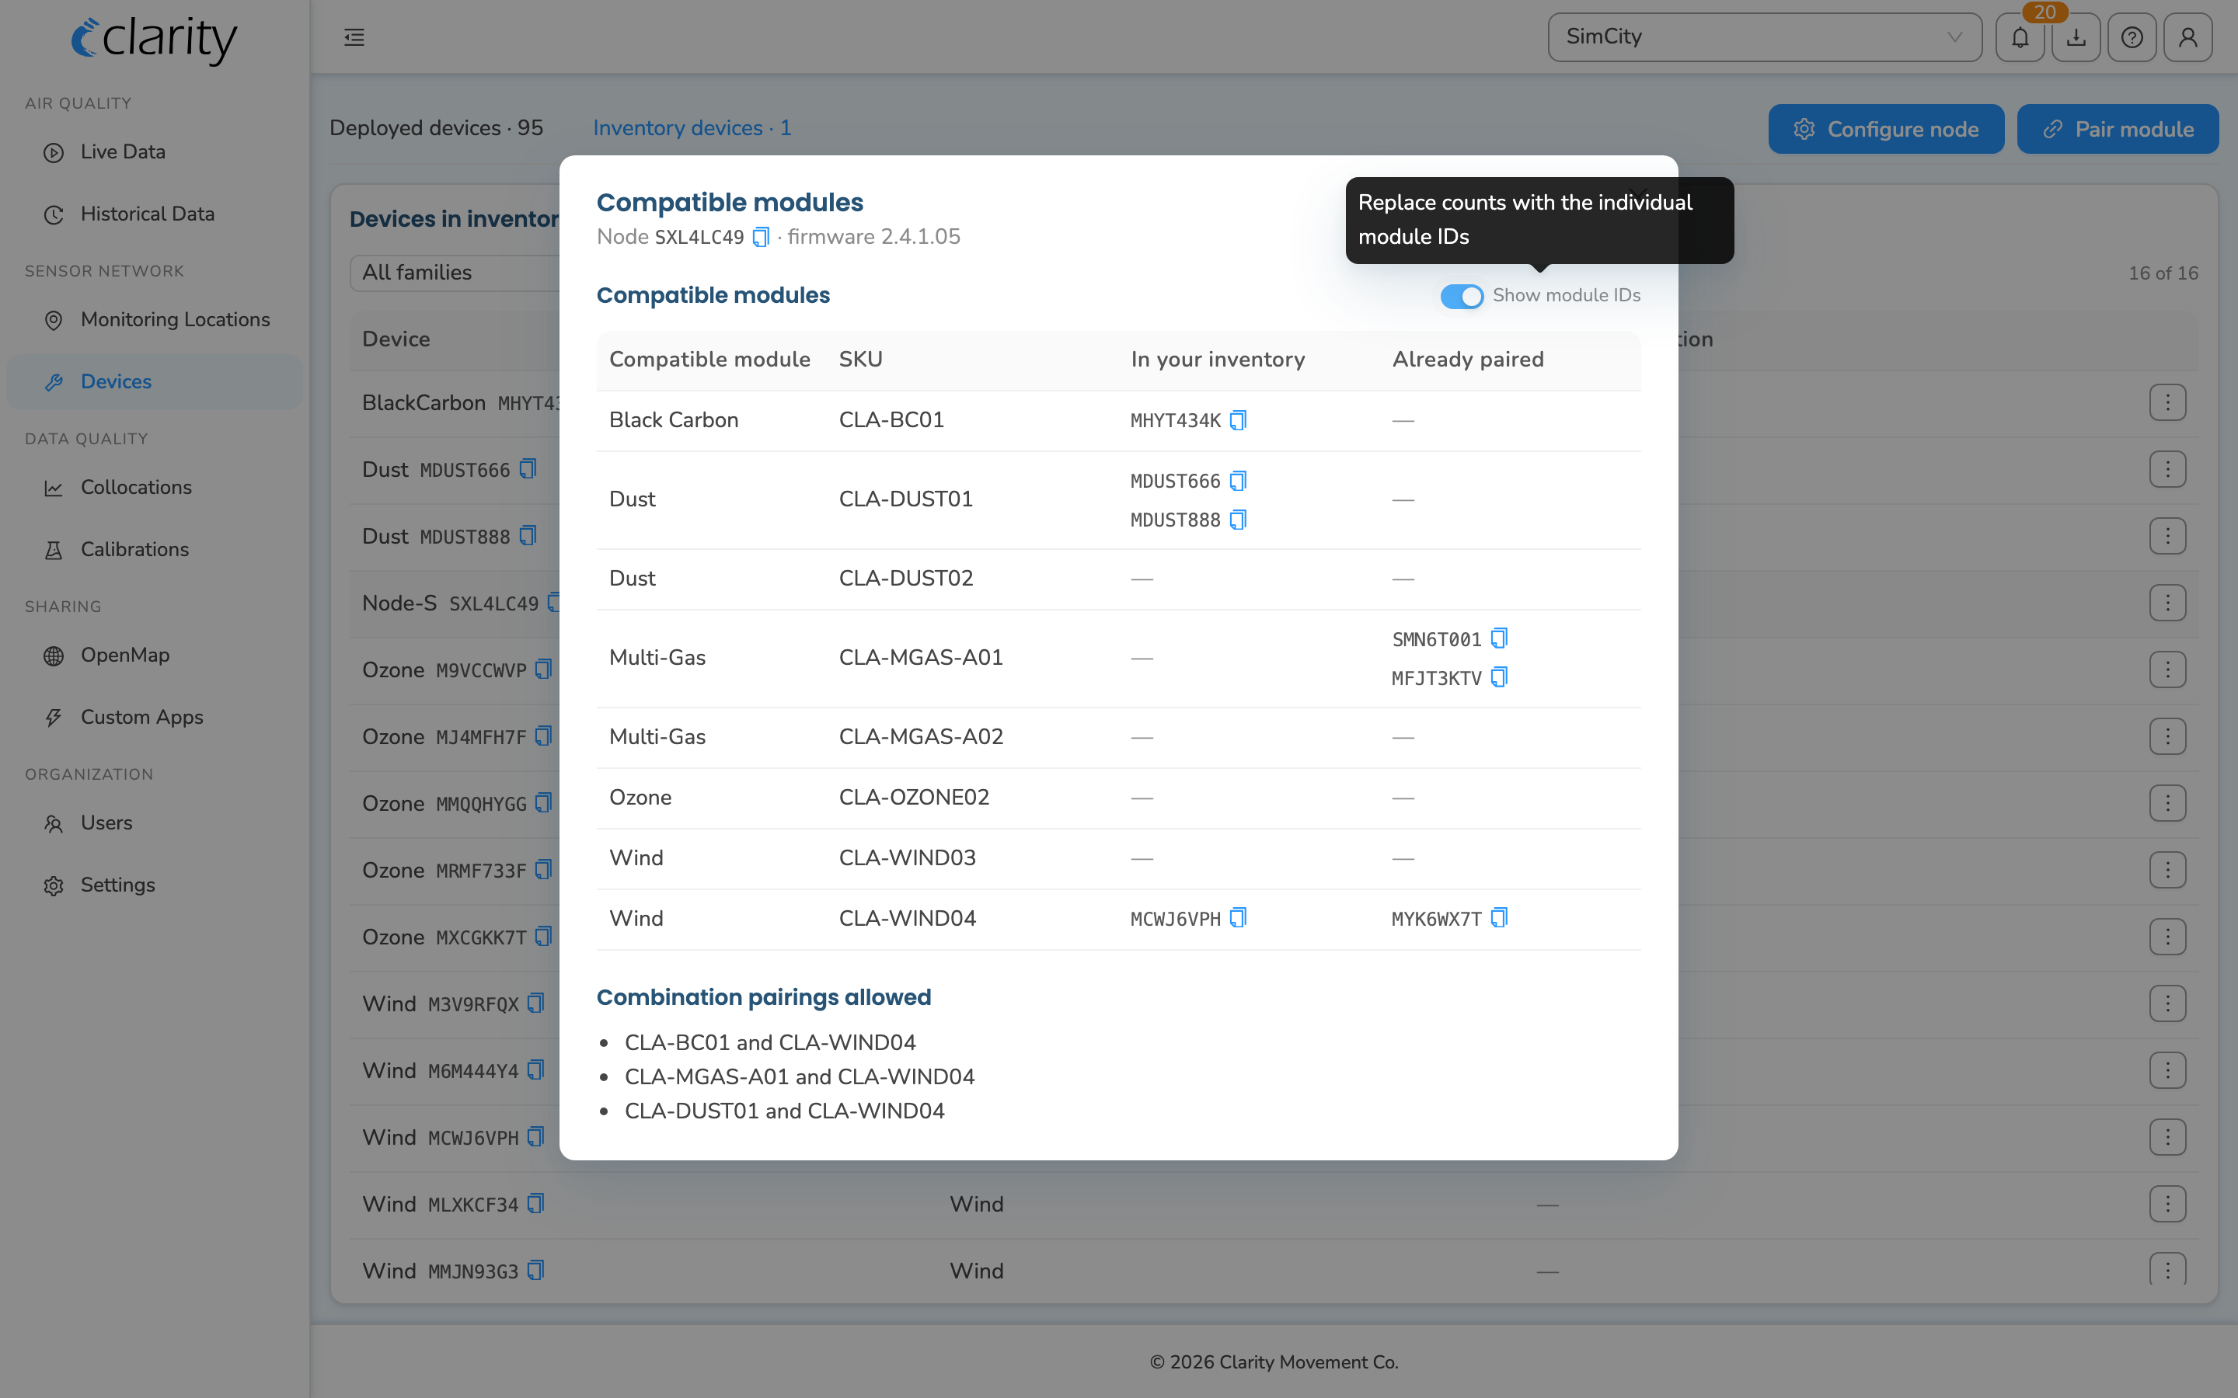2238x1398 pixels.
Task: Open the help question mark icon
Action: tap(2132, 37)
